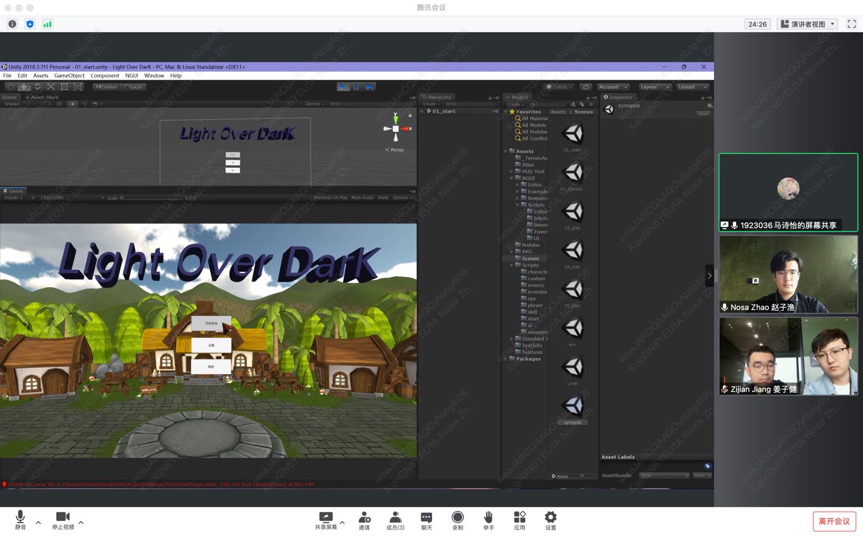The image size is (863, 536).
Task: Open the meeting settings gear
Action: pyautogui.click(x=550, y=518)
